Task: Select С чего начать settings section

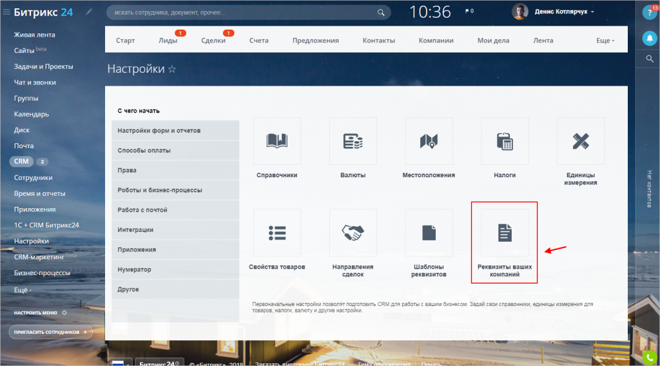Action: point(175,111)
